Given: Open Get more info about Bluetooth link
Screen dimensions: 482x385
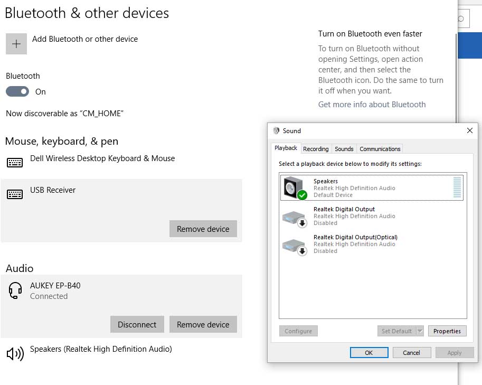Looking at the screenshot, I should (372, 104).
